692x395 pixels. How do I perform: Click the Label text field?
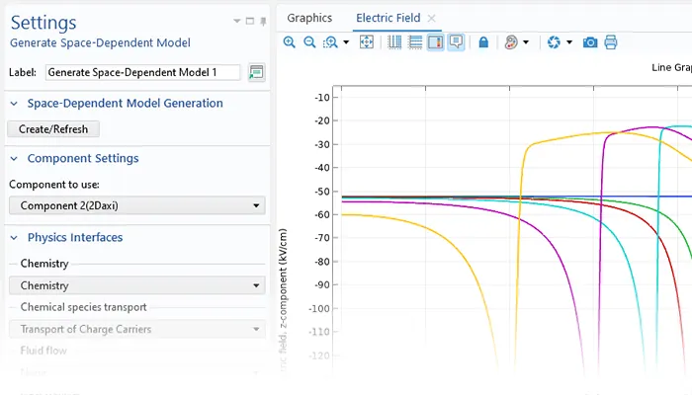142,72
